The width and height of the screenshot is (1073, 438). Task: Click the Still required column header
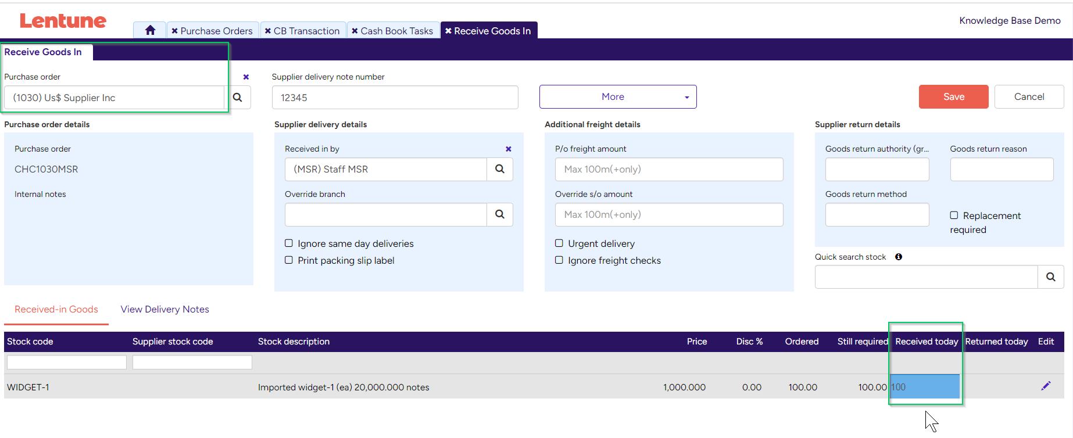pyautogui.click(x=863, y=342)
